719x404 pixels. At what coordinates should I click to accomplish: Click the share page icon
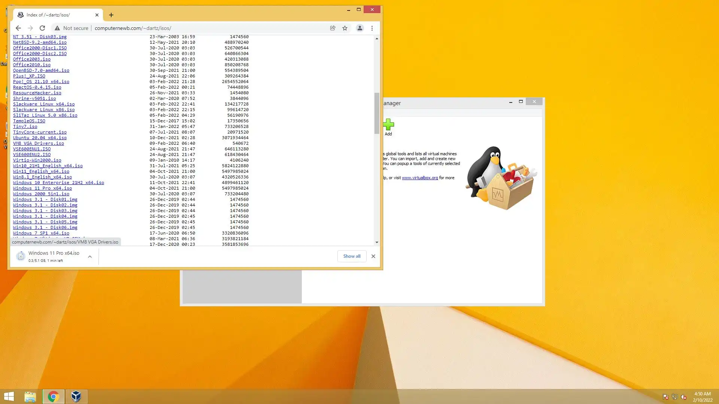333,28
